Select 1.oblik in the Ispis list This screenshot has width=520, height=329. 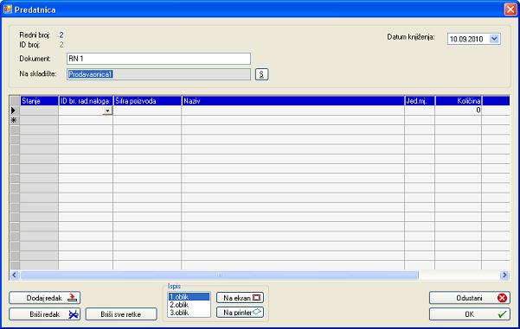click(x=189, y=297)
